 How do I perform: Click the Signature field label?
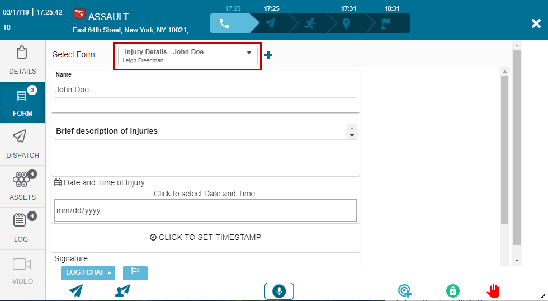[x=71, y=258]
